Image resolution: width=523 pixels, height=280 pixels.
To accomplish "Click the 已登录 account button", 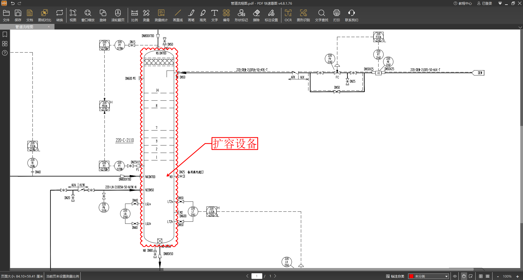I will click(x=485, y=3).
